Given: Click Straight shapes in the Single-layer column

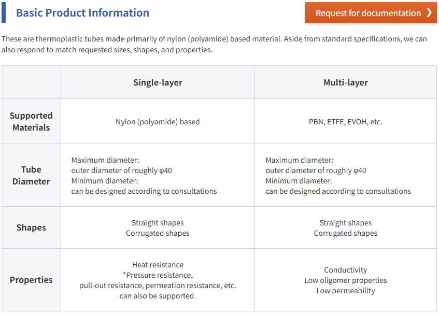Looking at the screenshot, I should [158, 223].
